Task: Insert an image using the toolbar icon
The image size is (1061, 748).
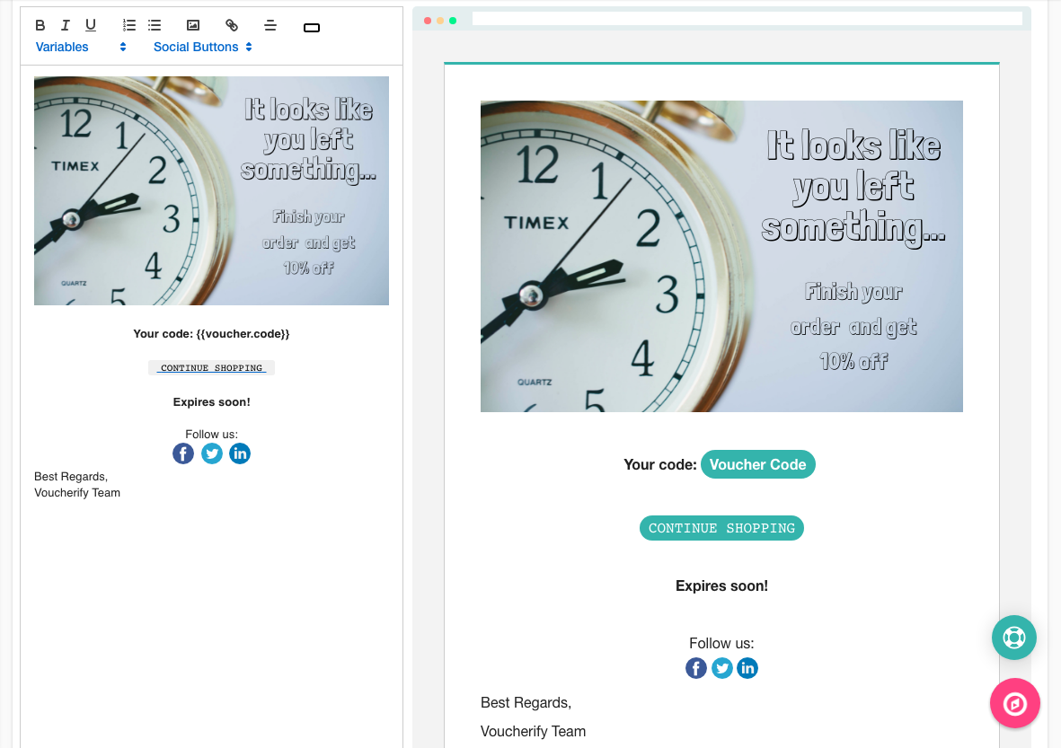Action: tap(192, 25)
